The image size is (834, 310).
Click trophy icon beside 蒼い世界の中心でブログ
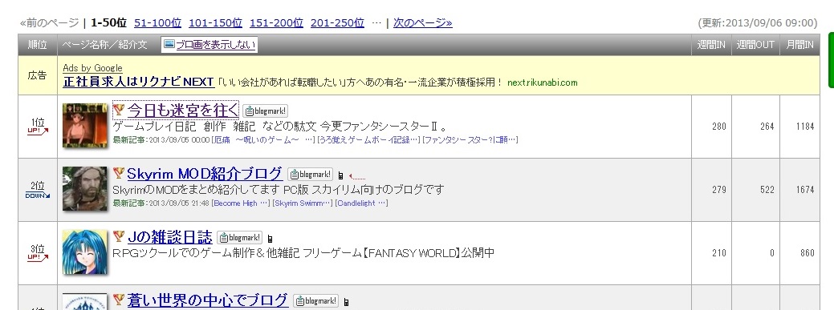pyautogui.click(x=119, y=300)
